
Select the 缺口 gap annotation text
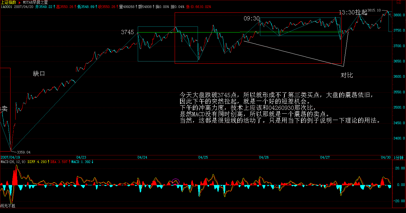tap(39, 74)
